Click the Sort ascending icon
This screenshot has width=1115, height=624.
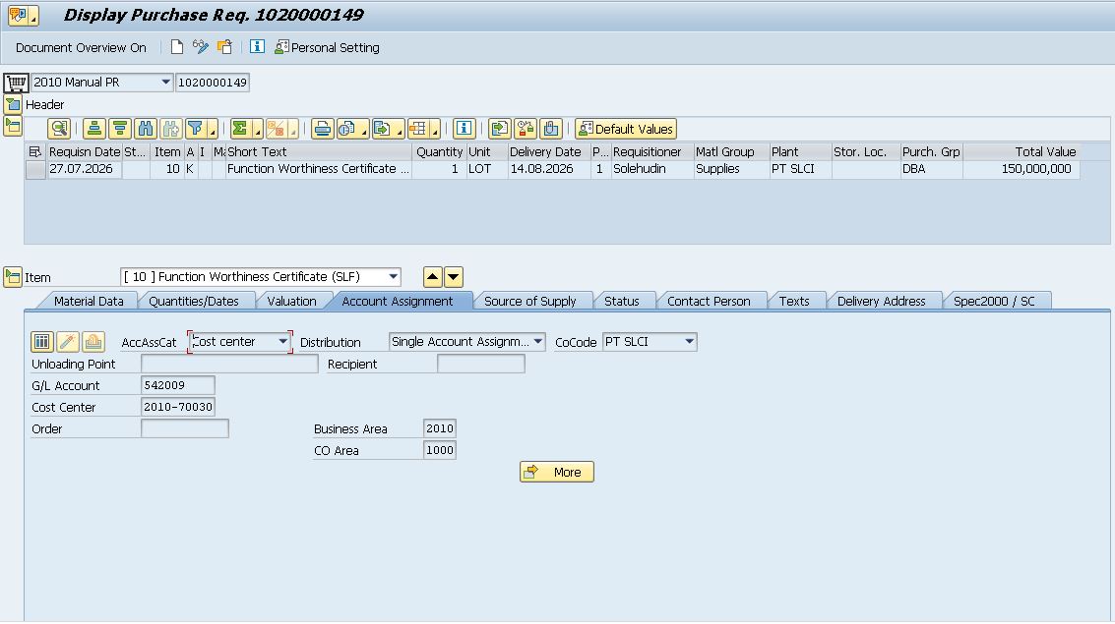[94, 129]
